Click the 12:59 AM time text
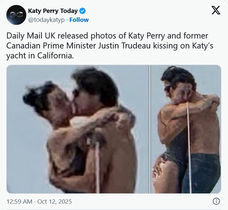Viewport: 228px width, 210px height. pos(19,201)
